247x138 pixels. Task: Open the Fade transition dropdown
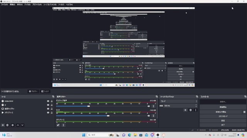click(x=179, y=101)
